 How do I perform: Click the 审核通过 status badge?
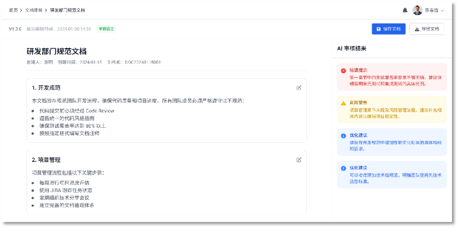(106, 29)
